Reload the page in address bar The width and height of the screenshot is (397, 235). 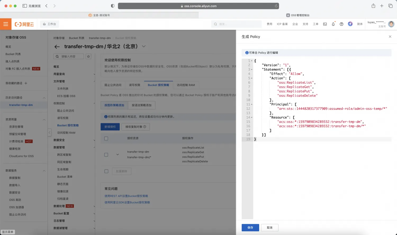[x=276, y=6]
